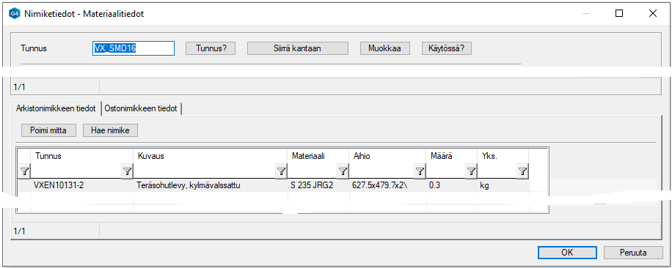Cancel with the Peruuta button

tap(632, 252)
